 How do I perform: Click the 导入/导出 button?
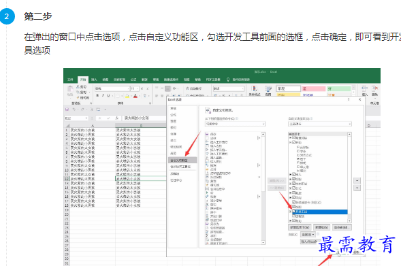(x=310, y=242)
